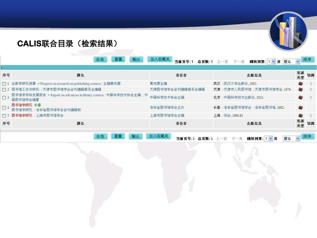Click holdings Y for 图书馆学学科发展报告
Image resolution: width=317 pixels, height=238 pixels.
pos(311,98)
